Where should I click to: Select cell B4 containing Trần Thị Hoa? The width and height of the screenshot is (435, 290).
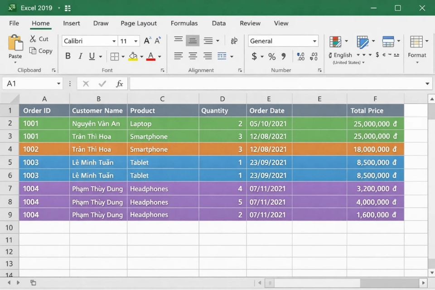98,149
